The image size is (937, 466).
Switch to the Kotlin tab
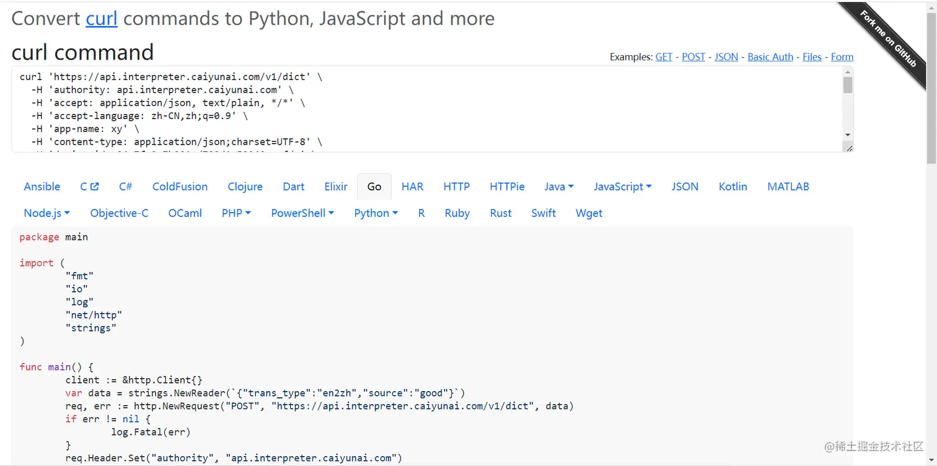(x=732, y=187)
